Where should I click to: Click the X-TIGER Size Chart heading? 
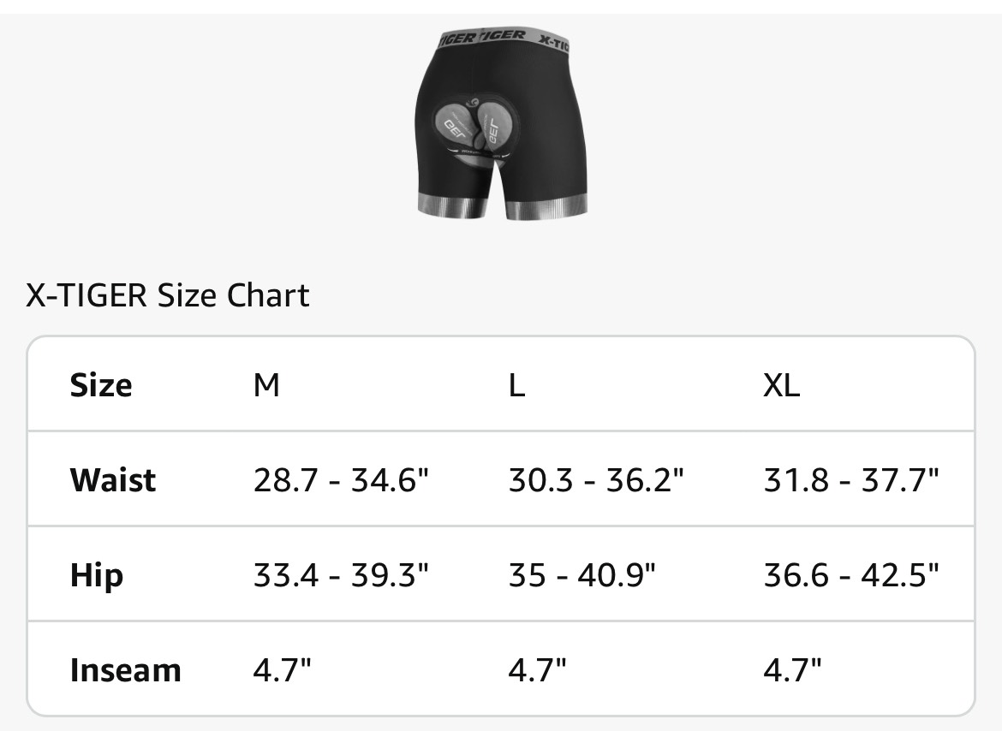(x=167, y=295)
